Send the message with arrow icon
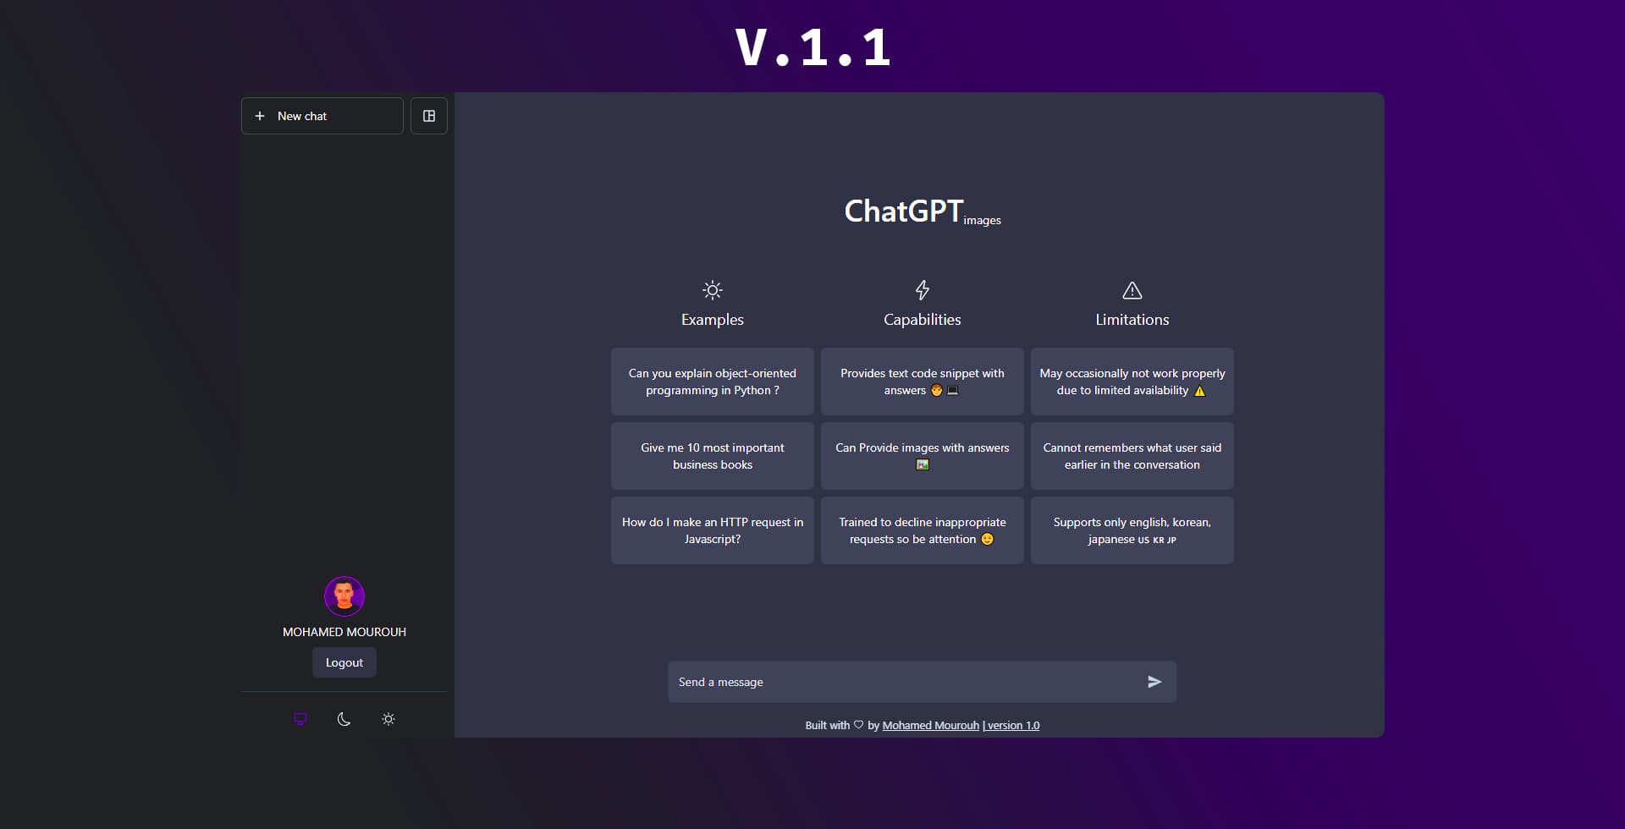 point(1154,682)
